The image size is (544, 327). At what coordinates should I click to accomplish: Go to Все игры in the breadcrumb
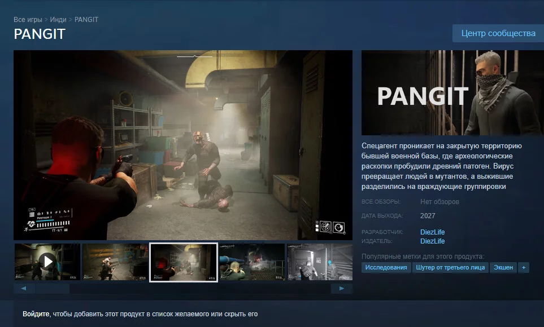click(27, 20)
